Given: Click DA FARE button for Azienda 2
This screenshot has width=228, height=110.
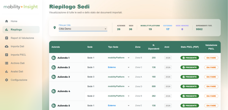Looking at the screenshot, I should [x=211, y=67].
